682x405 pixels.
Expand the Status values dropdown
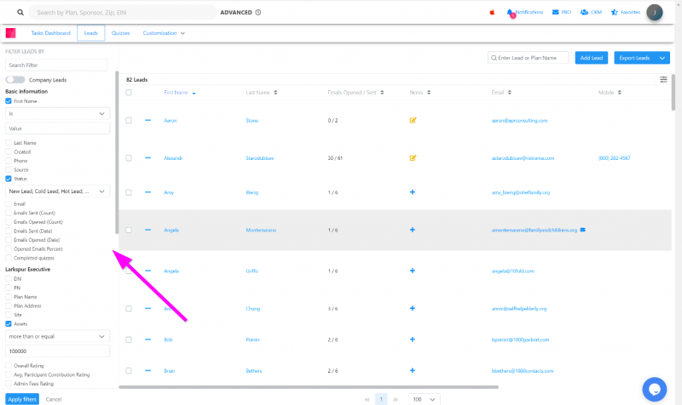click(57, 191)
